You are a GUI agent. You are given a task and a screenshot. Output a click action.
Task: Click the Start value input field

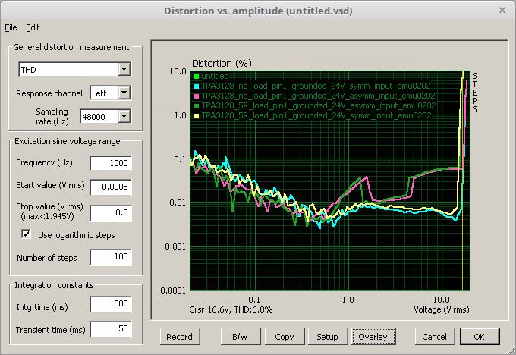tap(110, 187)
